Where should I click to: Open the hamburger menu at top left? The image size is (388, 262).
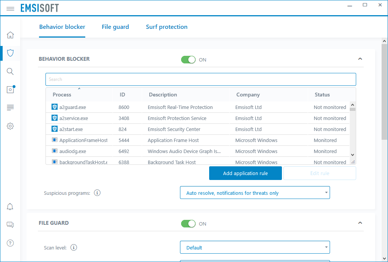(10, 8)
